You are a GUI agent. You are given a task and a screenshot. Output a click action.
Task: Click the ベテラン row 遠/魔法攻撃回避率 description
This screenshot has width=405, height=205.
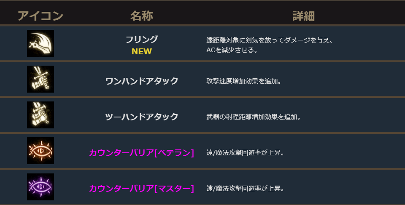(245, 152)
